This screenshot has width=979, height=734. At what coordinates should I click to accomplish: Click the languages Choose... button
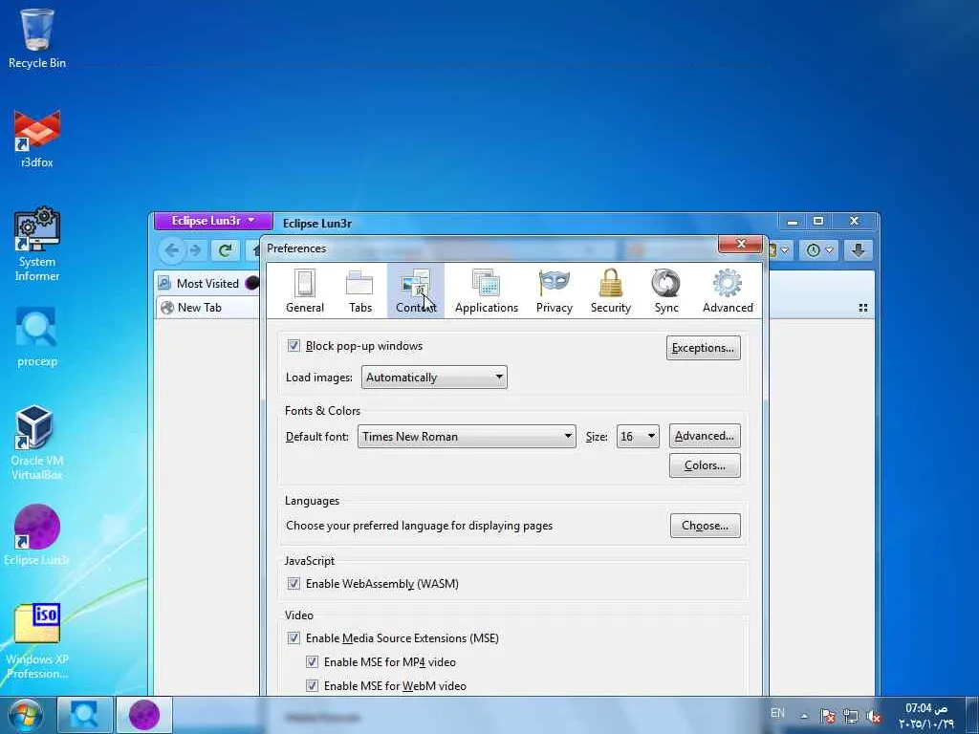pyautogui.click(x=705, y=526)
